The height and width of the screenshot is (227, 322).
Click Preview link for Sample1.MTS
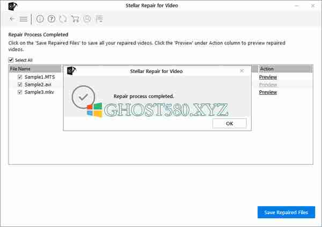tap(268, 77)
